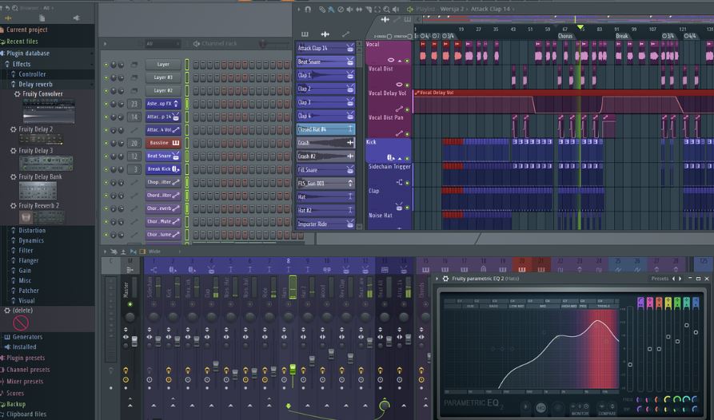
Task: Jump to the Chorus timeline marker
Action: [x=565, y=36]
